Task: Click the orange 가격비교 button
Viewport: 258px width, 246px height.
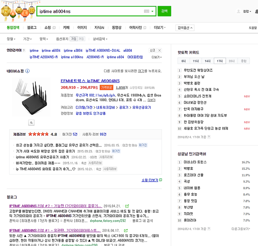Action: point(106,88)
